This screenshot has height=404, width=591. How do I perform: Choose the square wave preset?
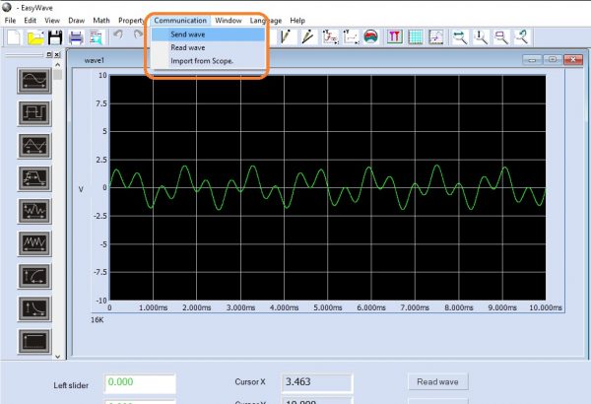click(x=34, y=113)
